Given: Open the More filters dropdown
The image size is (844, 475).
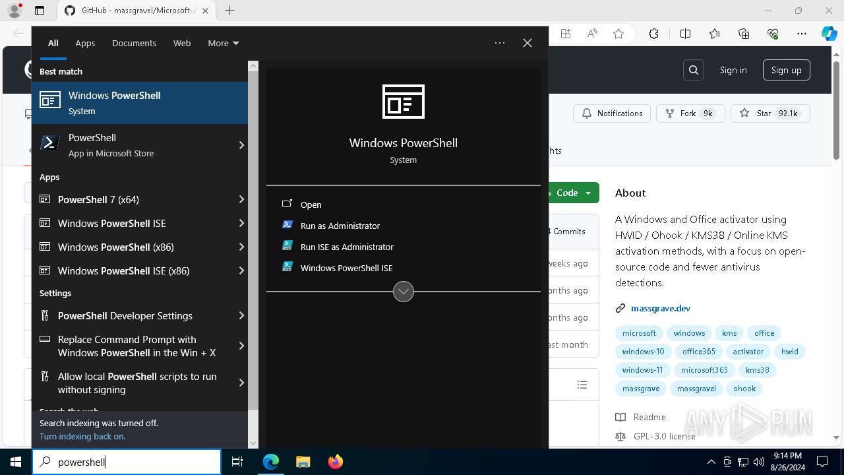Looking at the screenshot, I should (223, 43).
